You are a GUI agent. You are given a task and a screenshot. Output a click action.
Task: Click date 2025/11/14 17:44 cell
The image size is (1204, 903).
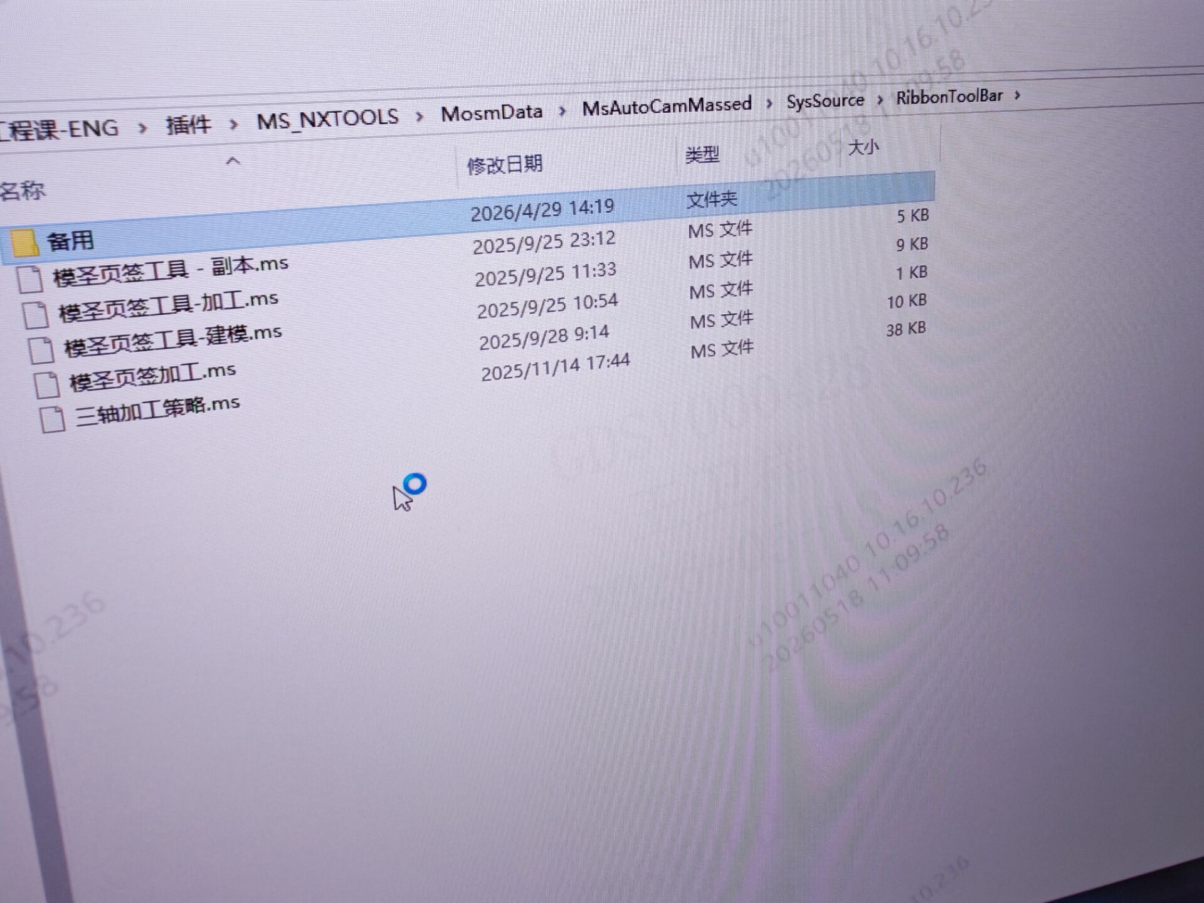pos(556,367)
